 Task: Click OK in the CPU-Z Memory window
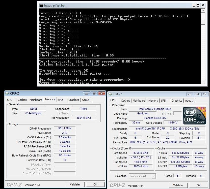(x=95, y=184)
